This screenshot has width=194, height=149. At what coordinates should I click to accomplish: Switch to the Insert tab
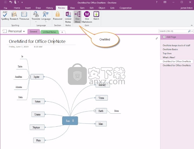click(28, 8)
